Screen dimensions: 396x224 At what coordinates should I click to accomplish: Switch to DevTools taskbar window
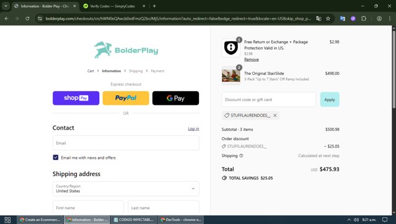coord(180,220)
